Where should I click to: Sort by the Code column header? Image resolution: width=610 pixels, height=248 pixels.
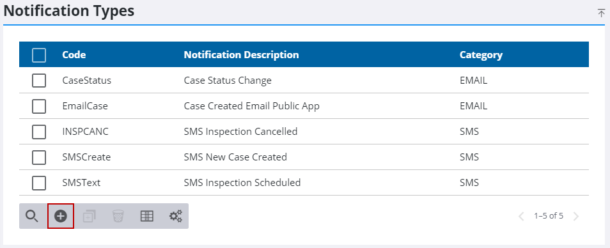click(74, 55)
